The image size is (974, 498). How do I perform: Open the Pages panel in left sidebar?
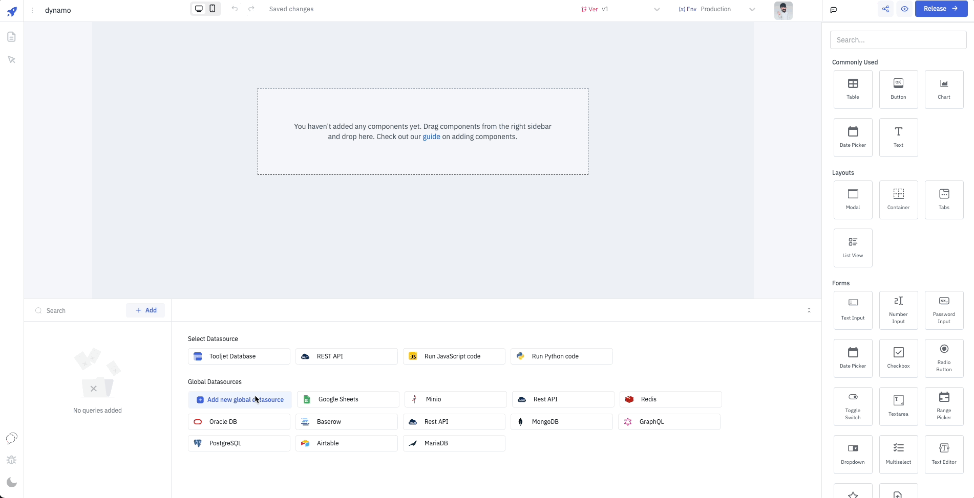pyautogui.click(x=11, y=37)
